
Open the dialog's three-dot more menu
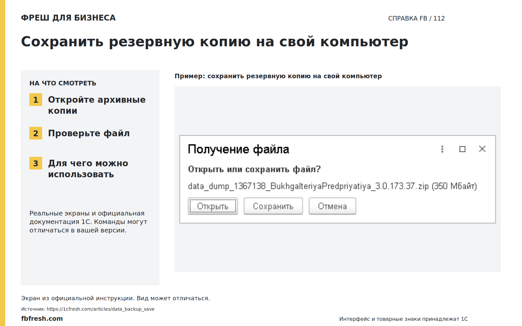pyautogui.click(x=442, y=149)
